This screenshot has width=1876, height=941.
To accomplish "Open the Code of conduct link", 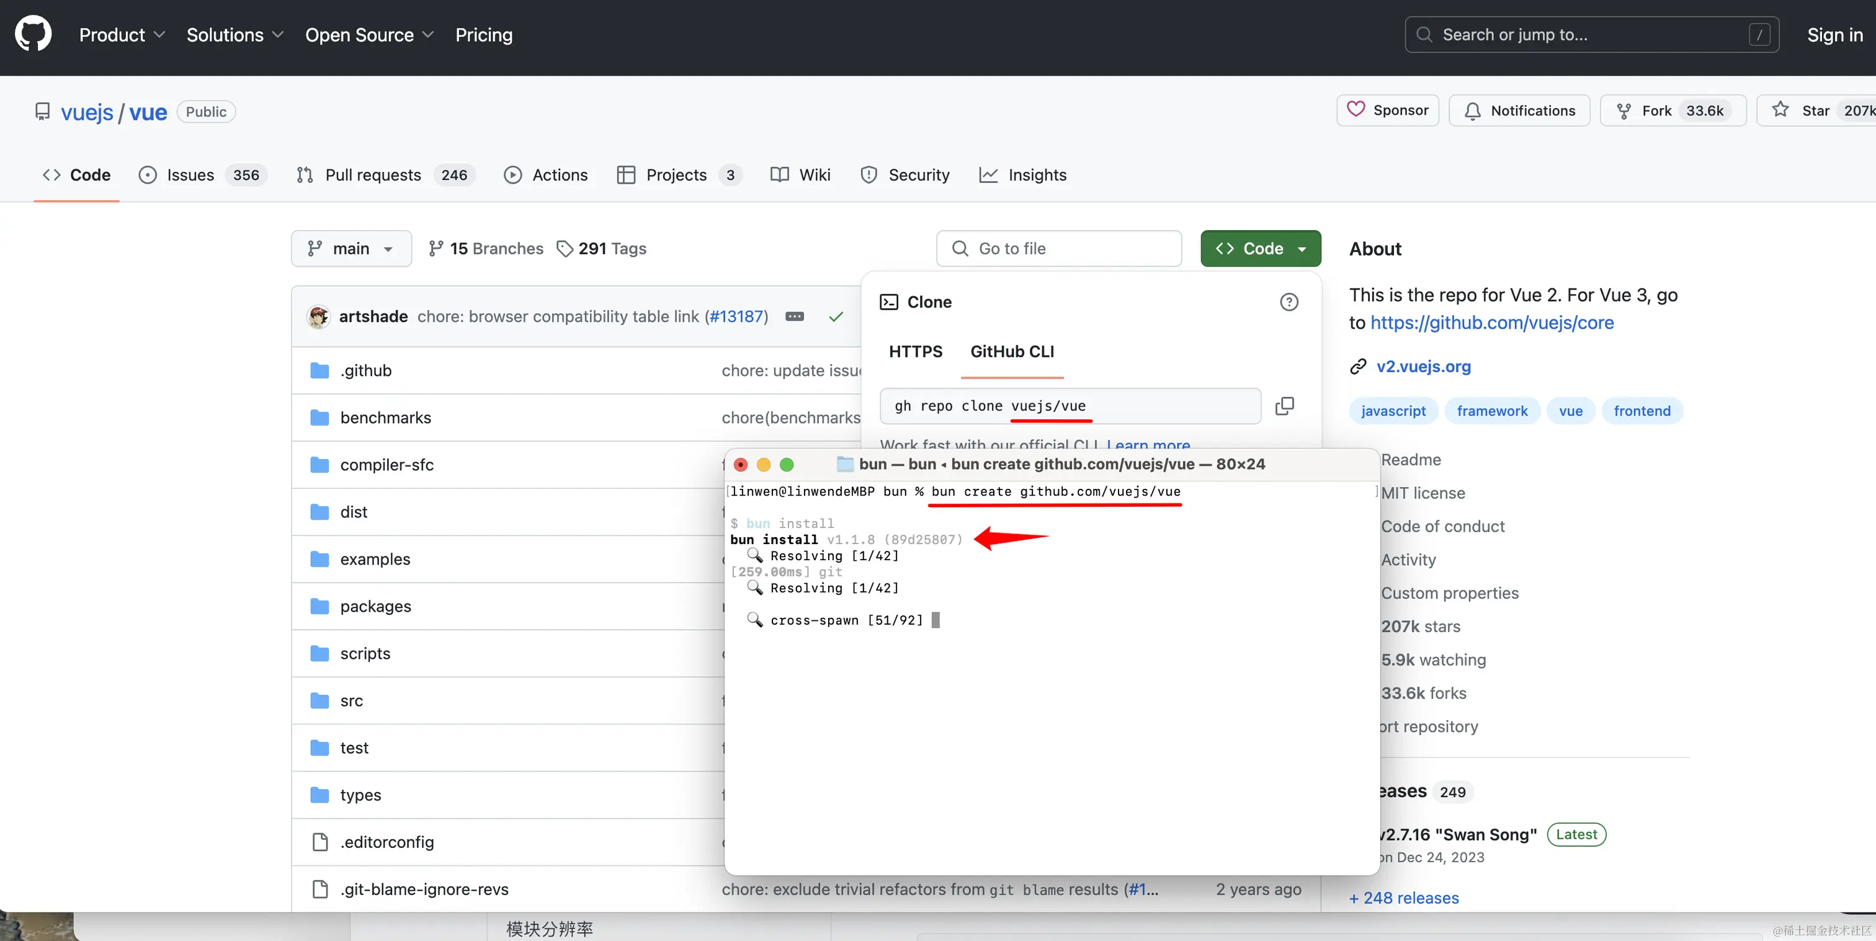I will 1442,527.
